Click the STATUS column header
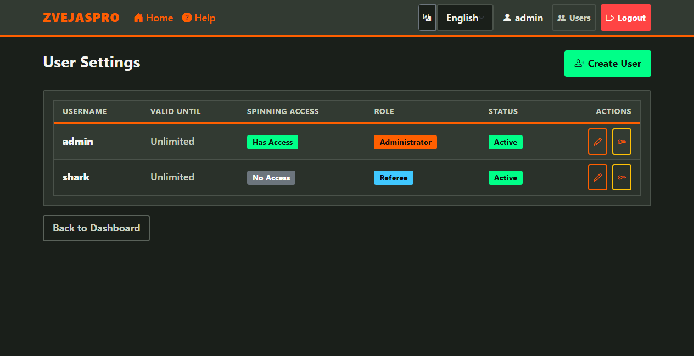The height and width of the screenshot is (356, 694). coord(503,111)
